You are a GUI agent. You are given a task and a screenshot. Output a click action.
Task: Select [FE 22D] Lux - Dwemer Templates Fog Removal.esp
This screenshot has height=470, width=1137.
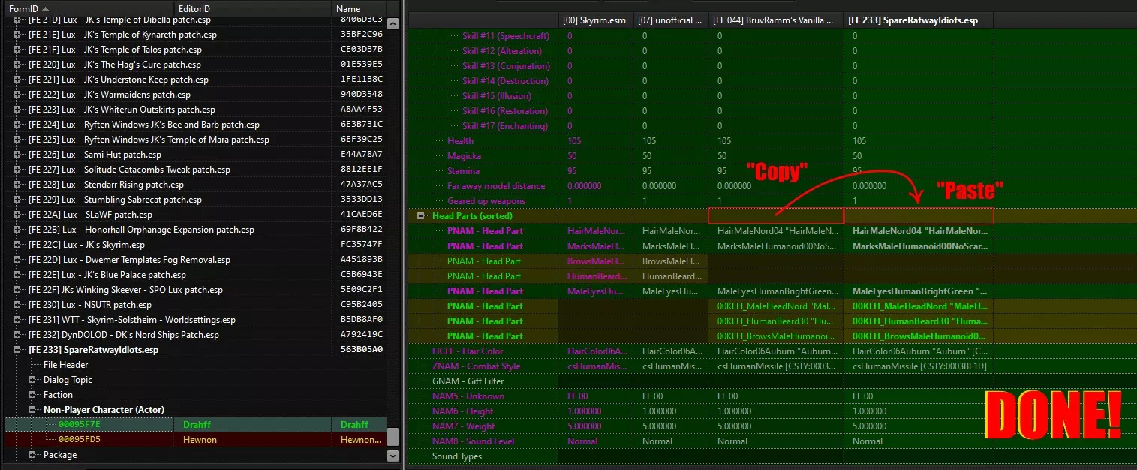click(129, 260)
